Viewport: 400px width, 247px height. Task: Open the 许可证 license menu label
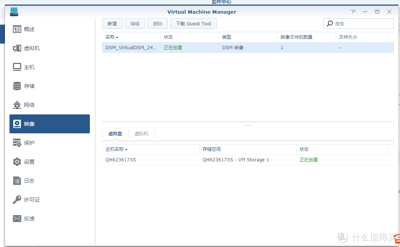click(32, 200)
